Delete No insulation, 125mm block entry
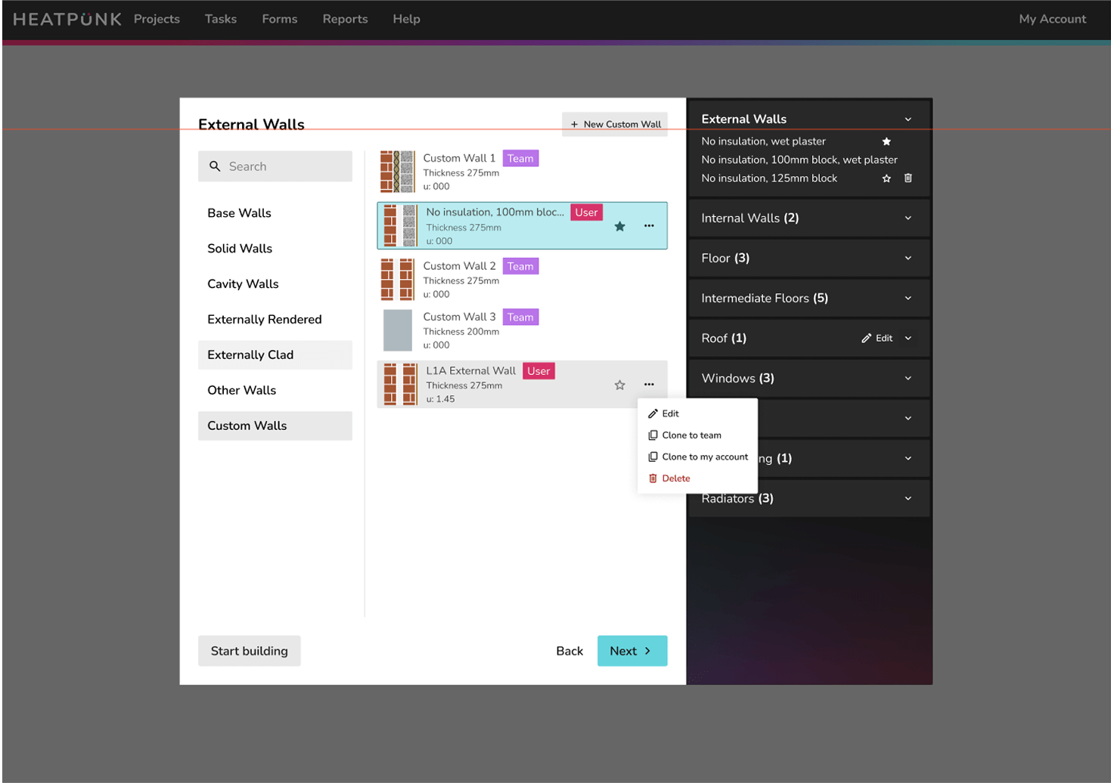The image size is (1111, 783). [908, 178]
